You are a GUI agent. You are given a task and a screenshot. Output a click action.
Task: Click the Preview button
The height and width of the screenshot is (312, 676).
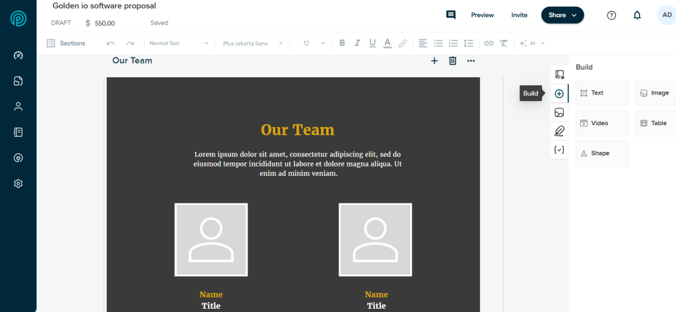483,15
